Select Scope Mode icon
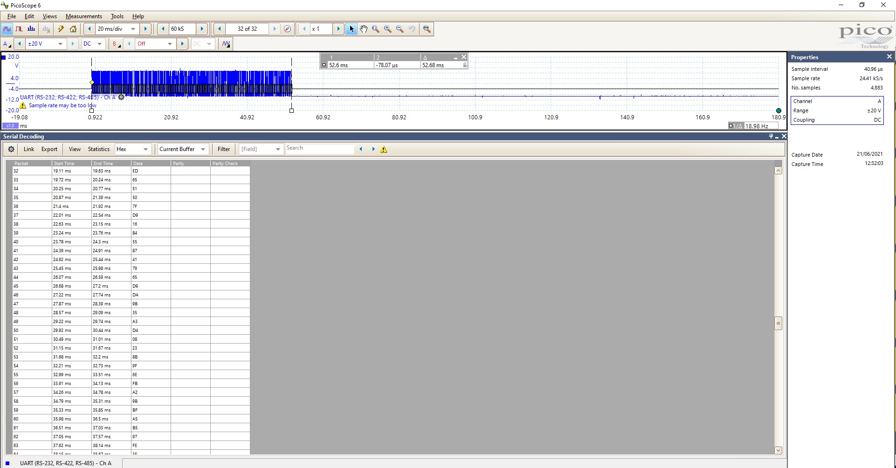 click(7, 29)
